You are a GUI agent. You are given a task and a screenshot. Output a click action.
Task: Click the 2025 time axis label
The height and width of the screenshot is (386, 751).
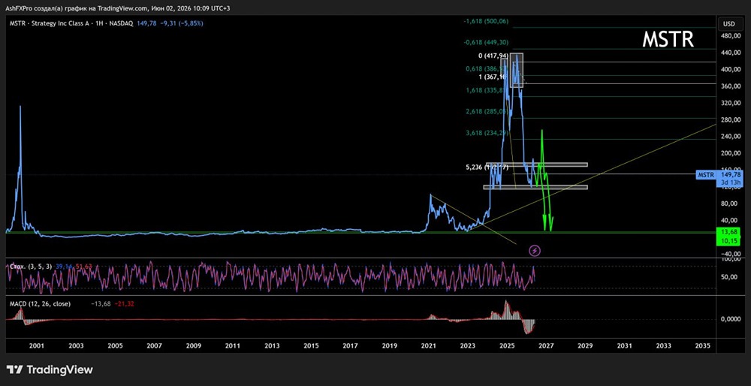[507, 345]
